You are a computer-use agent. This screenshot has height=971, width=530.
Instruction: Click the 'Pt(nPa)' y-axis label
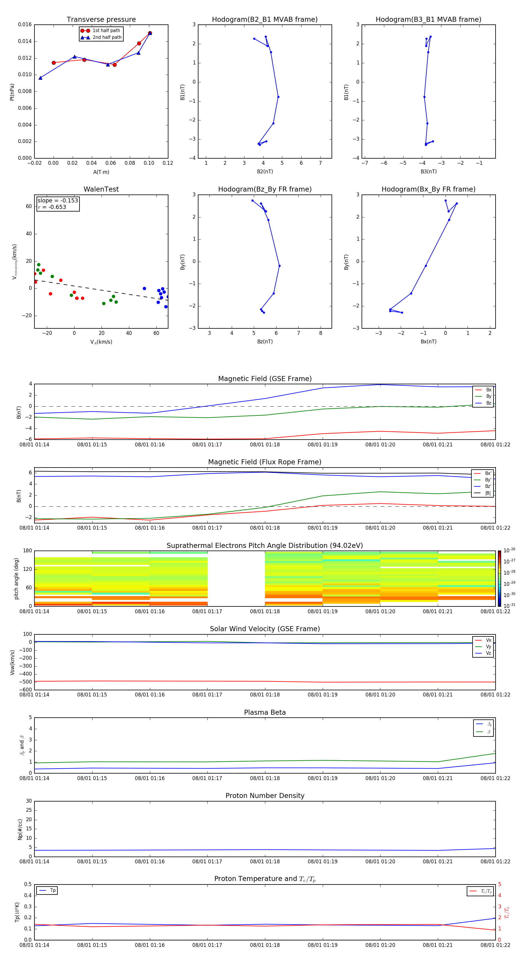12,92
